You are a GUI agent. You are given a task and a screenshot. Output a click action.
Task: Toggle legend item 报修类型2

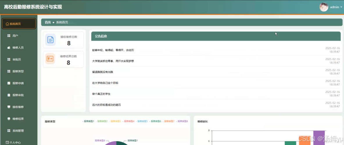coord(102,121)
